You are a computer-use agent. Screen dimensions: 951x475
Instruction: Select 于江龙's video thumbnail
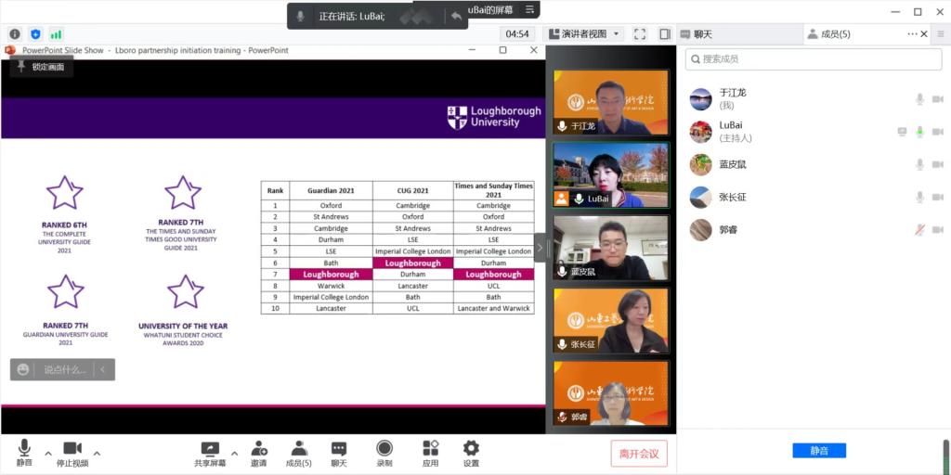[611, 102]
